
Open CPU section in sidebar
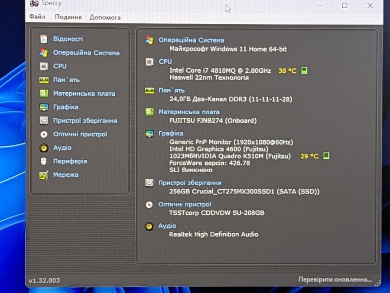click(60, 66)
